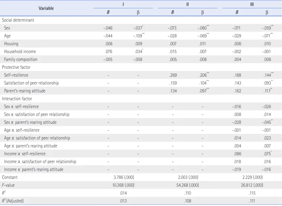Select the 'Housing' row label
This screenshot has height=206, width=282.
coord(11,44)
